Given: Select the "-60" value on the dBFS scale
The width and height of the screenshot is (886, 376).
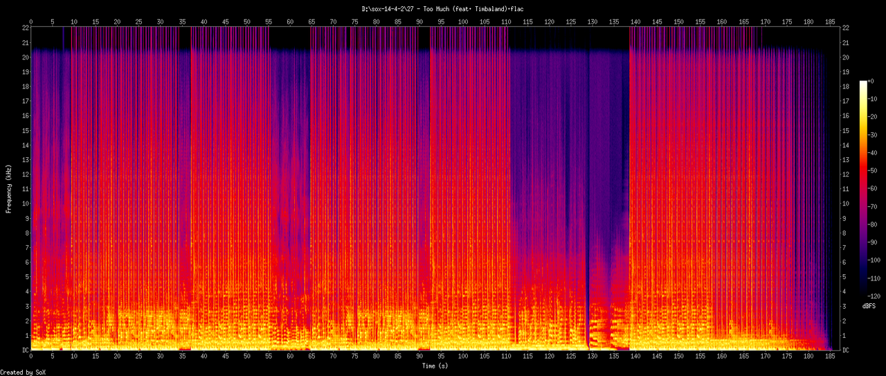Looking at the screenshot, I should click(874, 189).
